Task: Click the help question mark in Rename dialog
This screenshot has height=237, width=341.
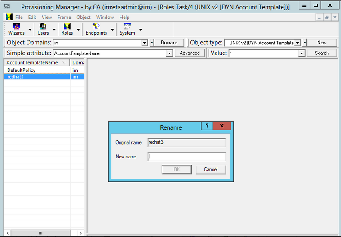Action: [207, 126]
